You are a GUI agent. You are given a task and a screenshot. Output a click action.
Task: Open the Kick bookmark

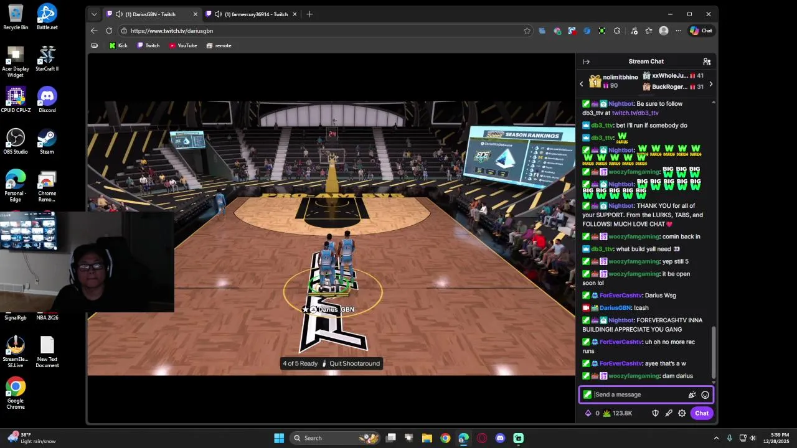click(x=118, y=45)
